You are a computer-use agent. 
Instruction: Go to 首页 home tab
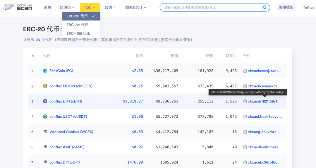click(47, 7)
